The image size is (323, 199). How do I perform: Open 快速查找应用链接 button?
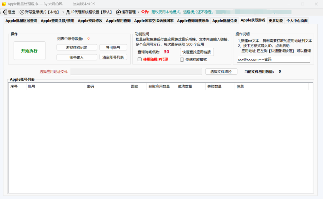tap(197, 52)
